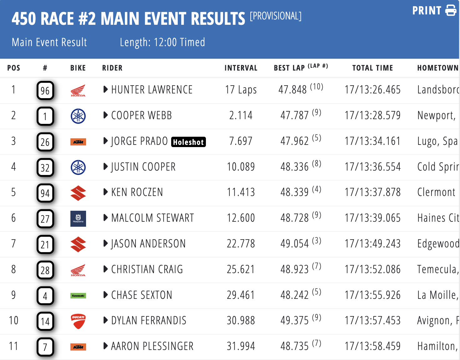This screenshot has height=360, width=460.
Task: Click the PRINT text button
Action: [x=427, y=11]
